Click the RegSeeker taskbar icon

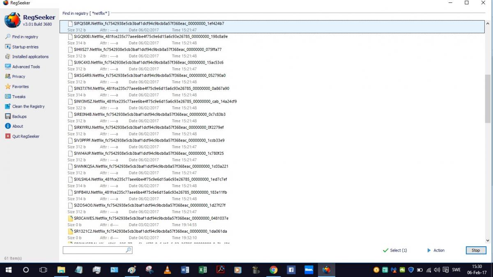point(327,270)
